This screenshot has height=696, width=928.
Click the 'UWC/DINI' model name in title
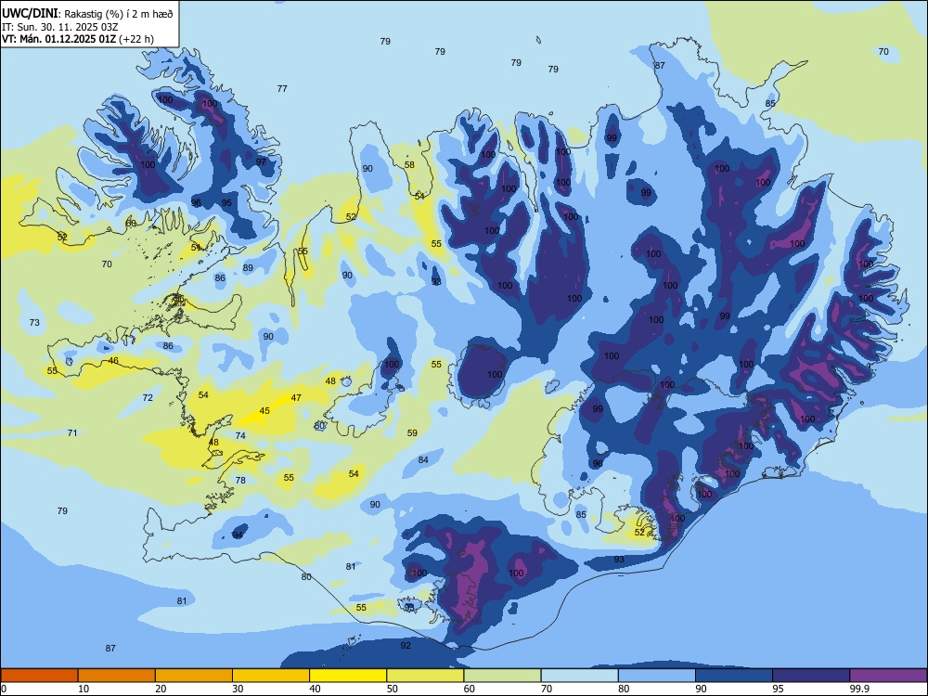pos(31,14)
